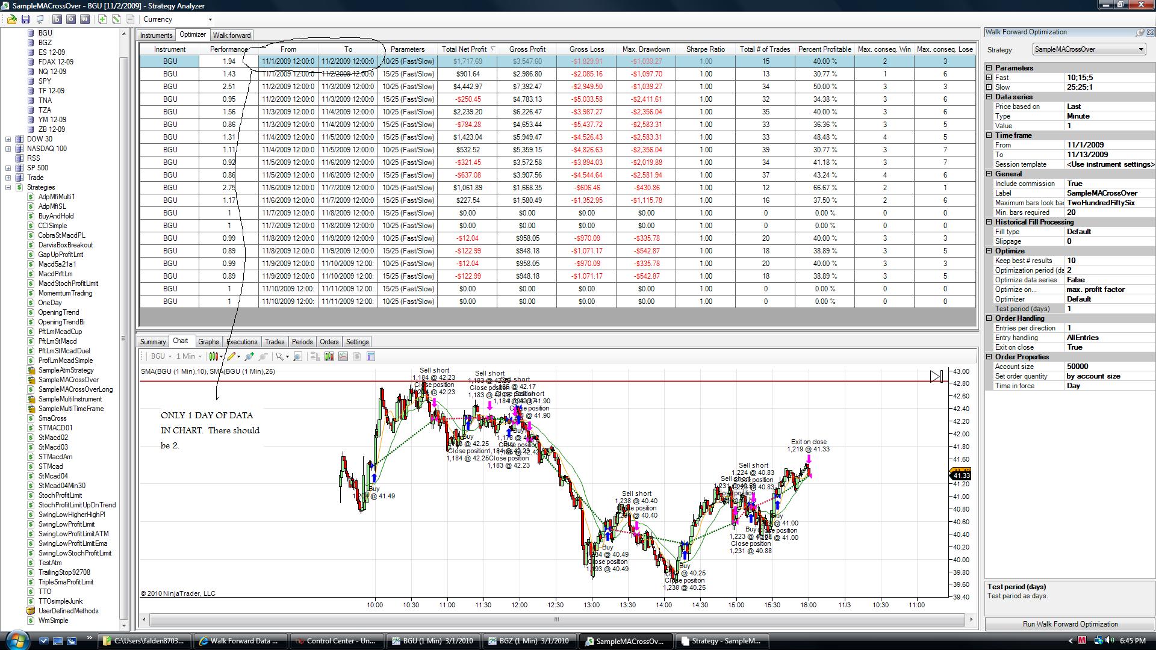Switch to the Walk forward tab
The width and height of the screenshot is (1156, 650).
(232, 36)
